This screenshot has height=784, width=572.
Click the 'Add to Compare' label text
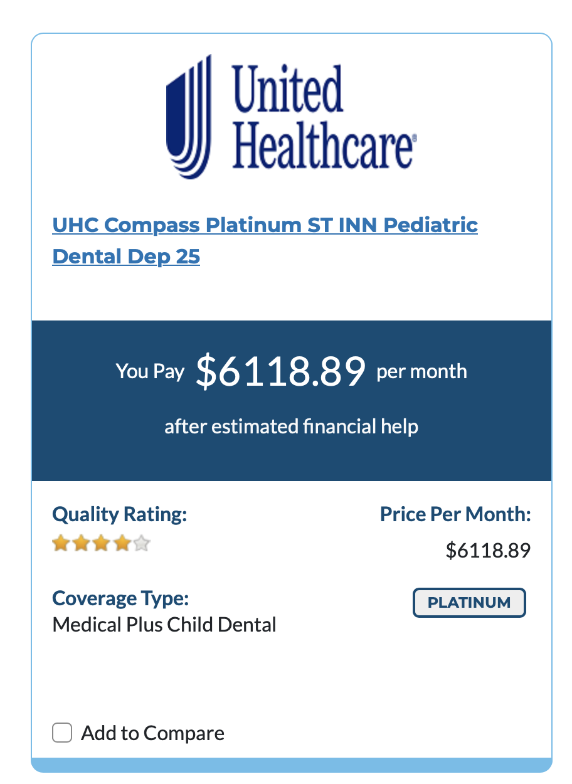tap(153, 733)
